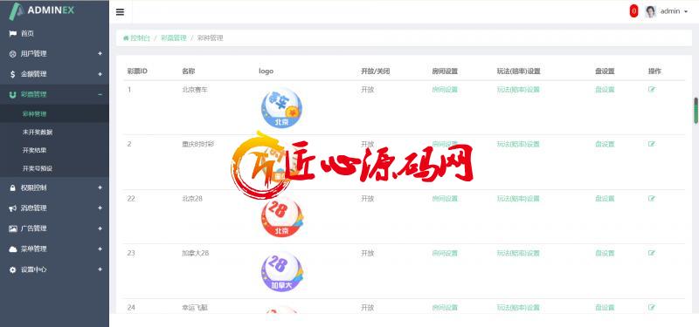Click the admin avatar picture
The height and width of the screenshot is (327, 699).
click(x=650, y=11)
